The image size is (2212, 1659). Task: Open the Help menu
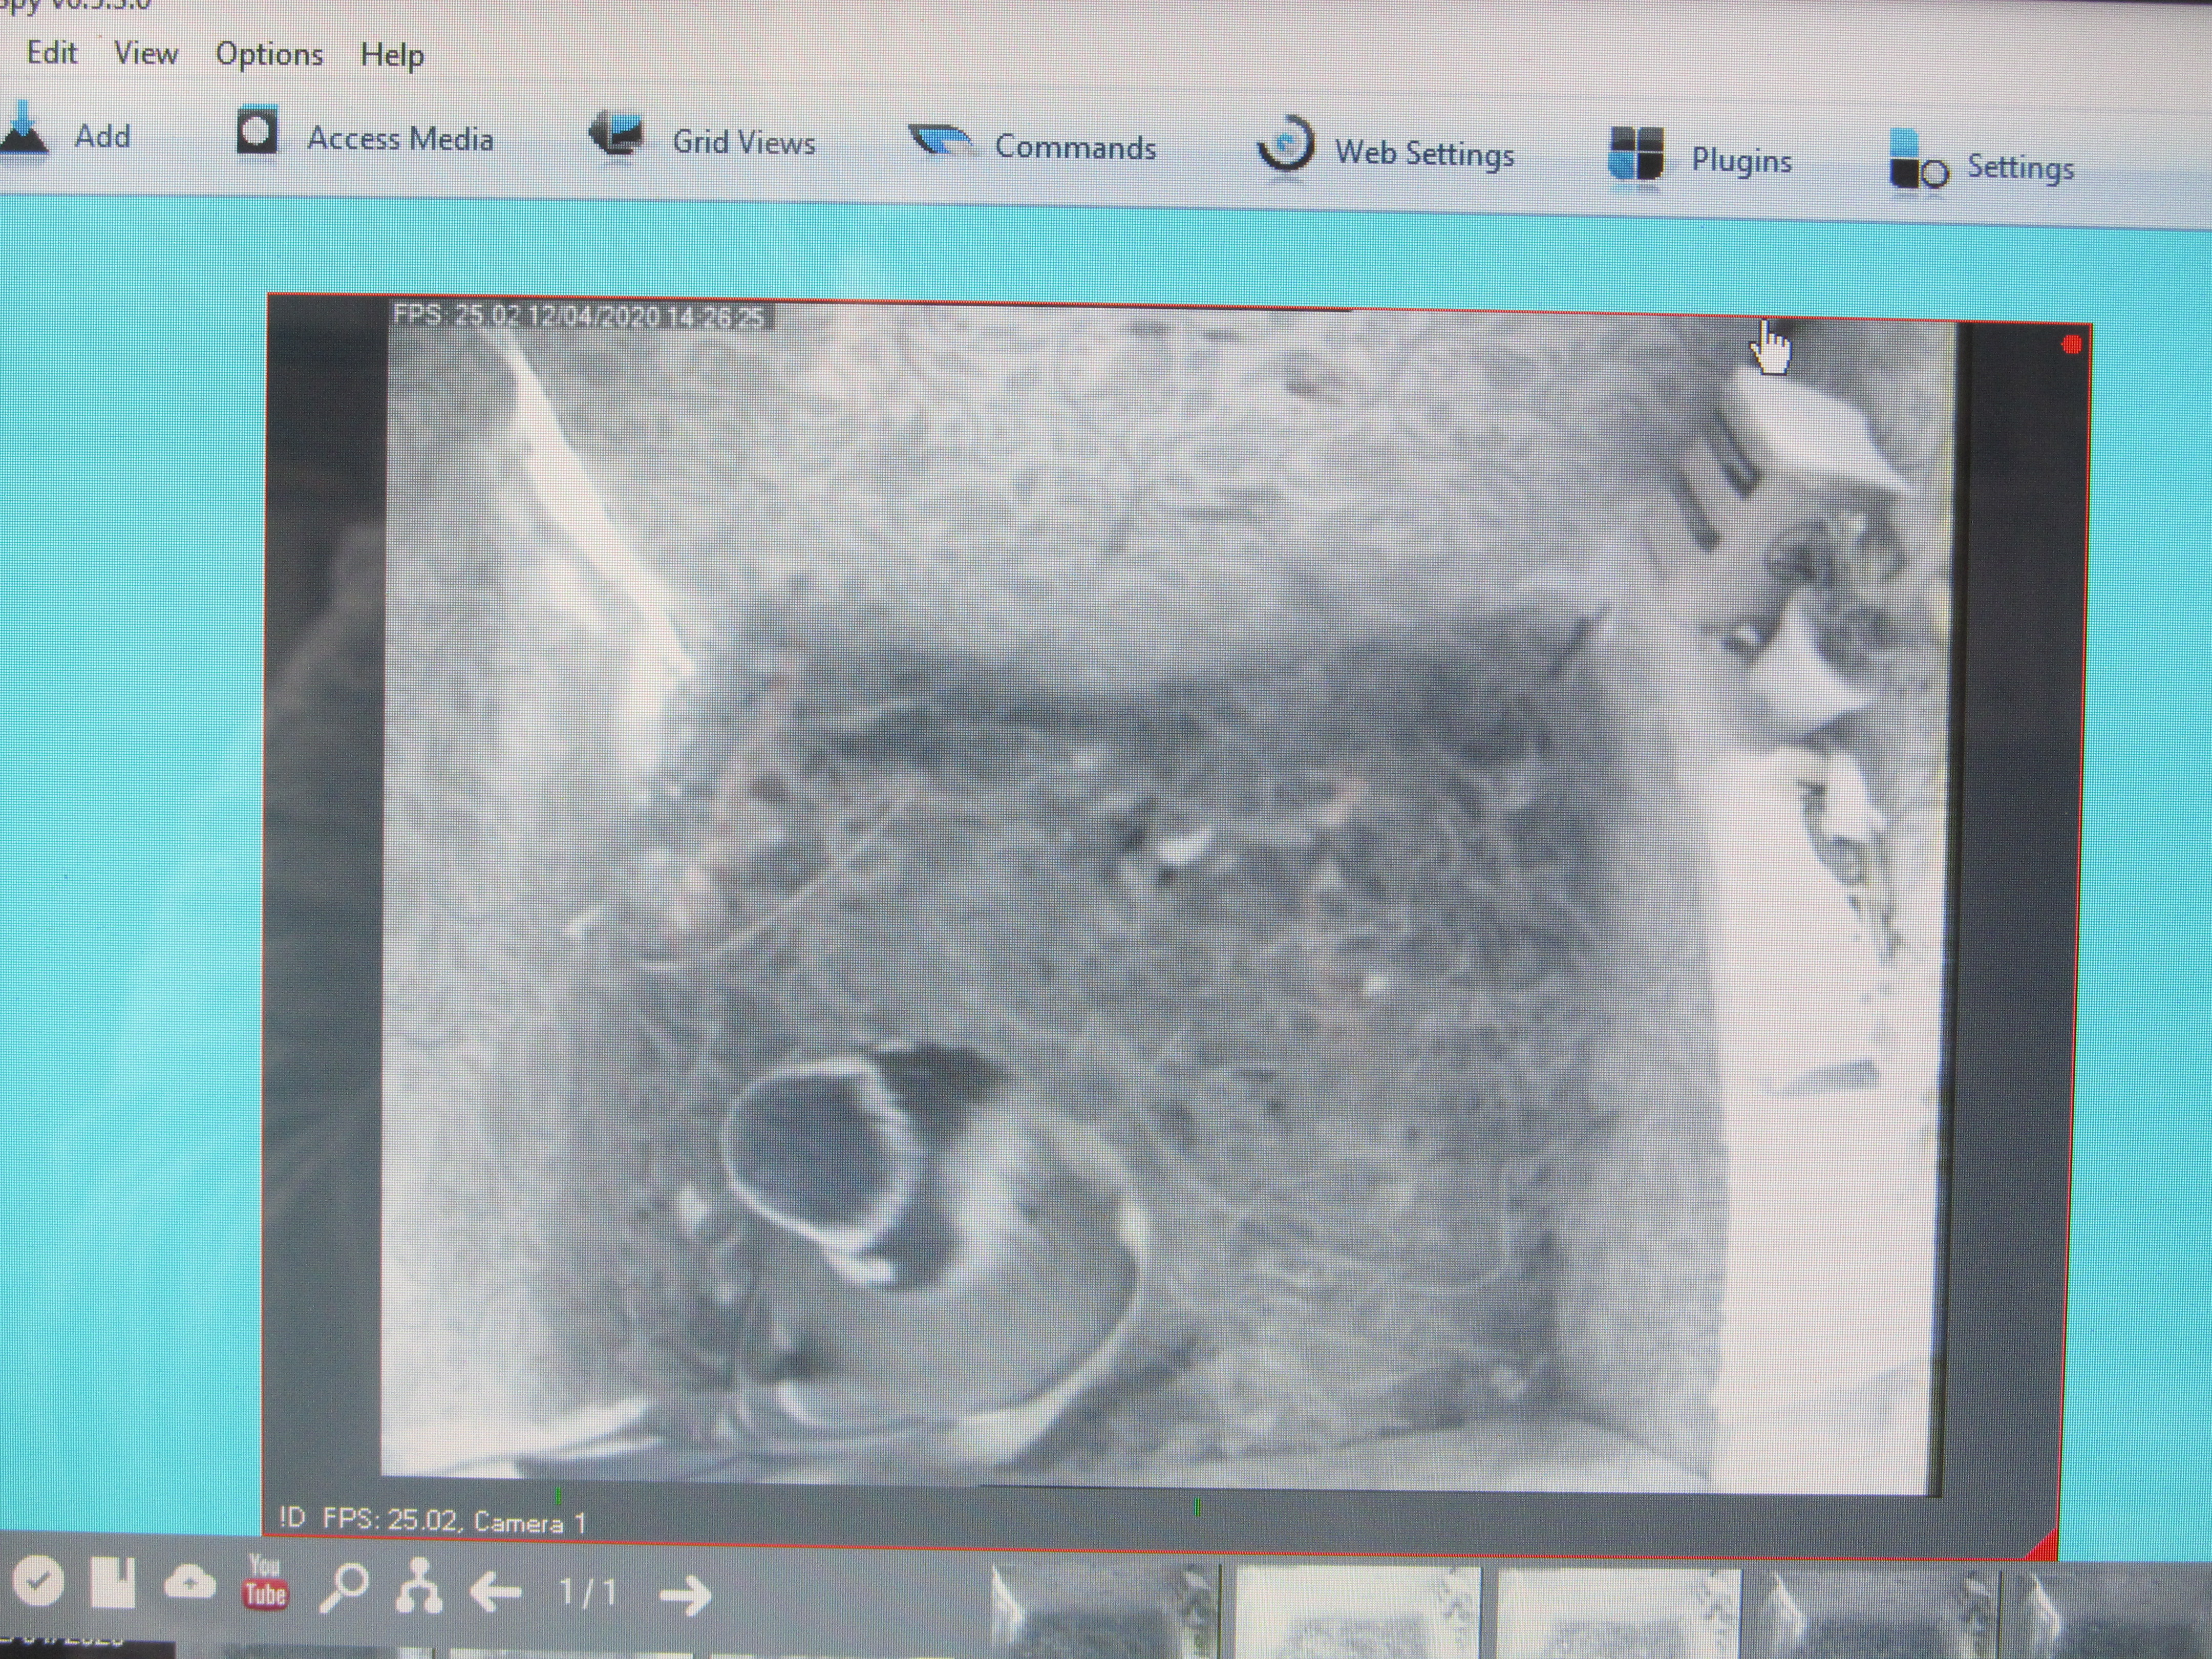pyautogui.click(x=392, y=55)
